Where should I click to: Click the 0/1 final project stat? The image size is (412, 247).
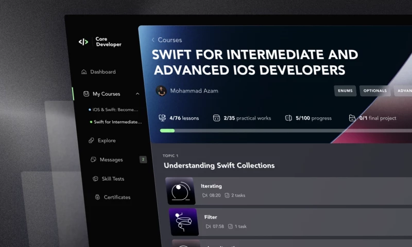(378, 118)
